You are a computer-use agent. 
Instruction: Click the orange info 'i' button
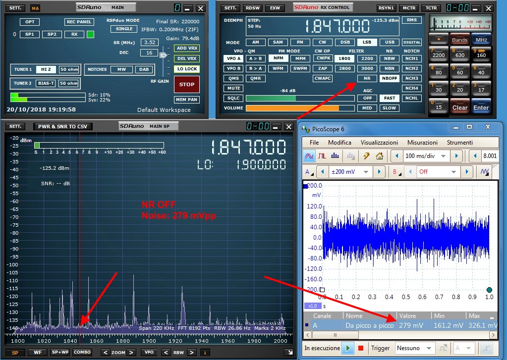coord(205,353)
